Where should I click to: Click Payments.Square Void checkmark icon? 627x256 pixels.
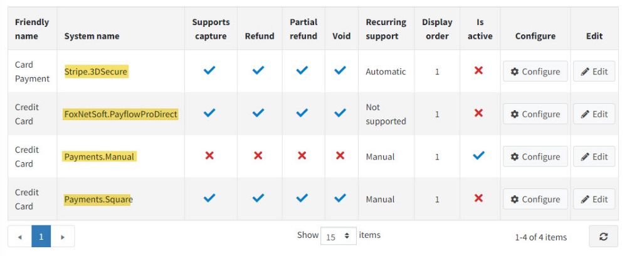click(x=340, y=198)
